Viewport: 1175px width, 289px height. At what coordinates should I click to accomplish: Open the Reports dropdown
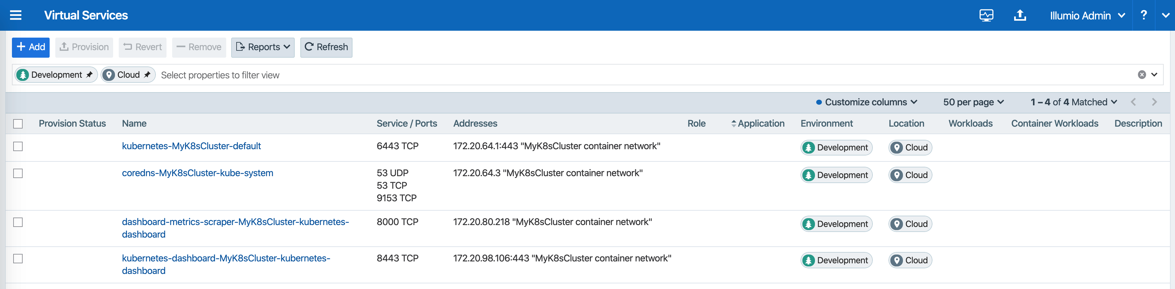(263, 47)
